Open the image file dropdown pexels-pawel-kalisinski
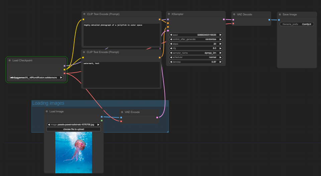Viewport: 321px width, 176px height. (74, 125)
